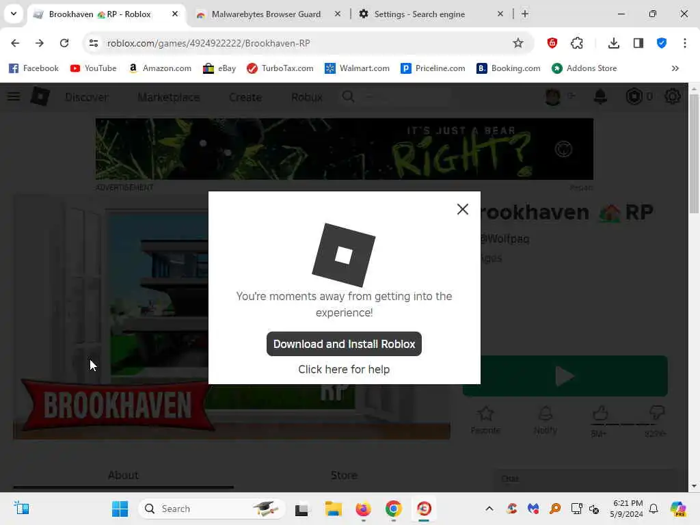Open Create in Roblox nav
The image size is (700, 525).
[x=245, y=97]
